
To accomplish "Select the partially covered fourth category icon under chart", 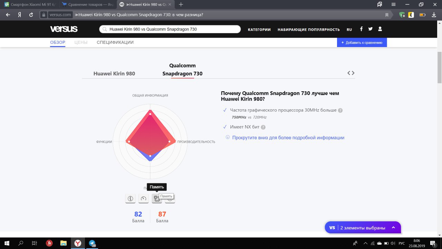I will (170, 199).
